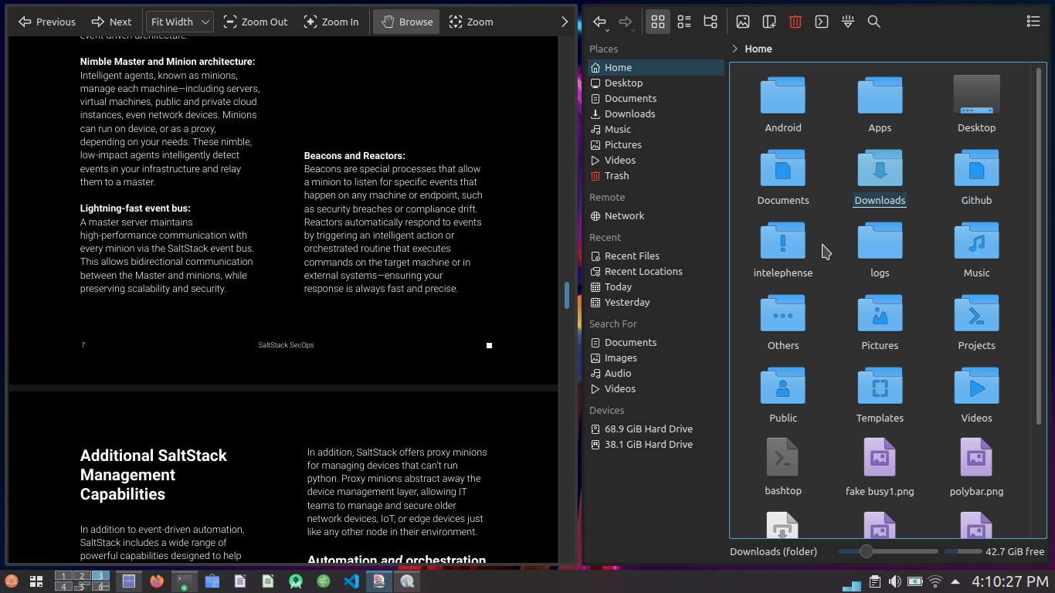Open Downloads in Places sidebar
The height and width of the screenshot is (593, 1055).
click(656, 114)
